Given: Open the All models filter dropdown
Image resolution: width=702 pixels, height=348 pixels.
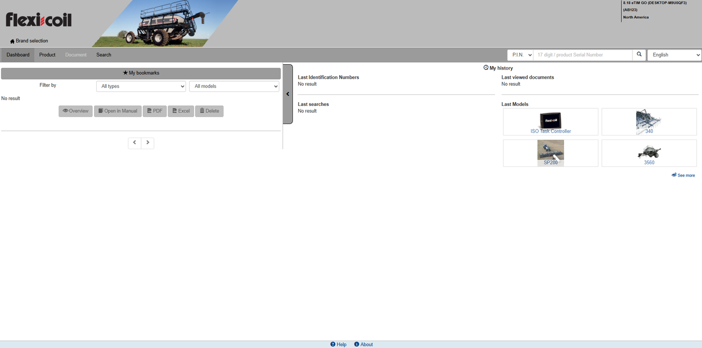Looking at the screenshot, I should click(x=234, y=86).
